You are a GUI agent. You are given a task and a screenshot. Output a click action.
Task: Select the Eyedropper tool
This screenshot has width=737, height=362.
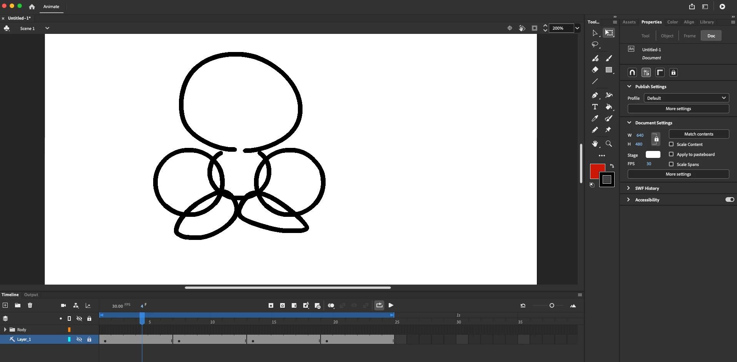pyautogui.click(x=595, y=118)
